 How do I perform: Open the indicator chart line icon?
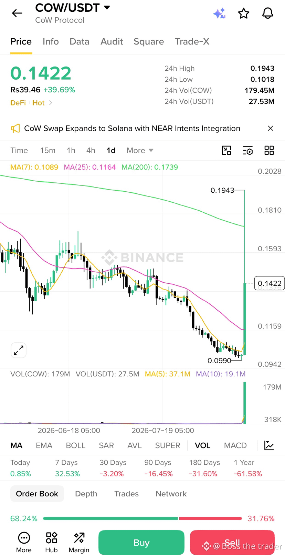tap(269, 445)
